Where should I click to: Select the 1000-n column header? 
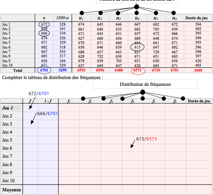click(62, 18)
